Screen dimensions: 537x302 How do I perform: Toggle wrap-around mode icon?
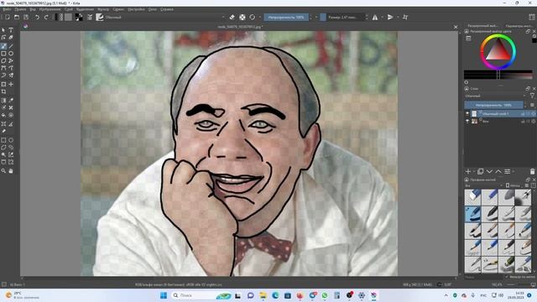(x=405, y=17)
